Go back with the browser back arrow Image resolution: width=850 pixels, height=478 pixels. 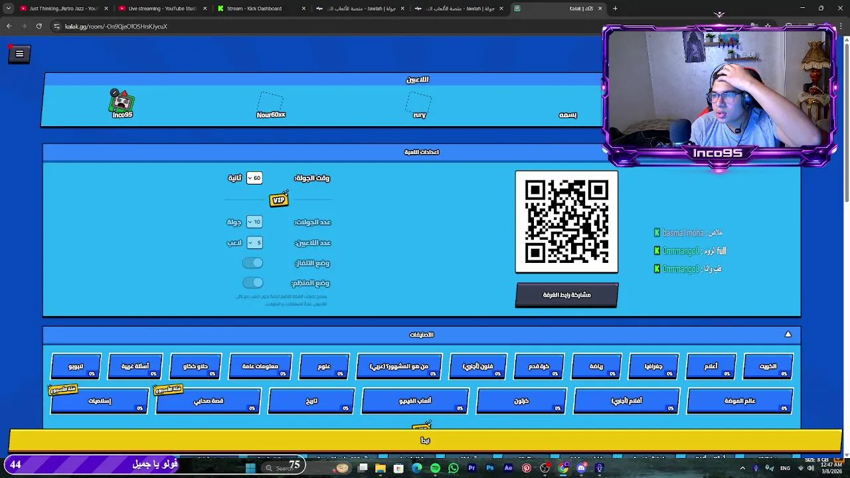[x=9, y=27]
